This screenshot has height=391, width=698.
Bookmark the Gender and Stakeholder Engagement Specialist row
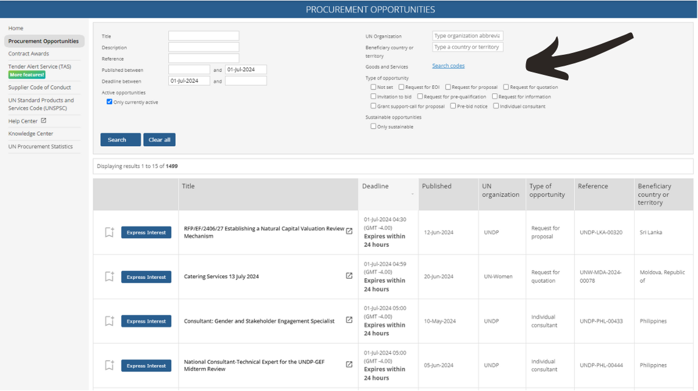pos(110,321)
